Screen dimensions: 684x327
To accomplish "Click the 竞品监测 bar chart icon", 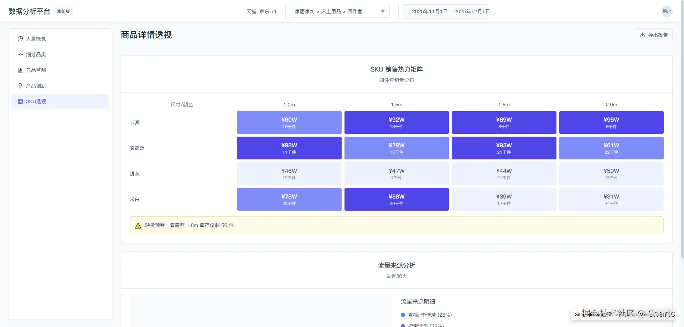I will (x=20, y=70).
